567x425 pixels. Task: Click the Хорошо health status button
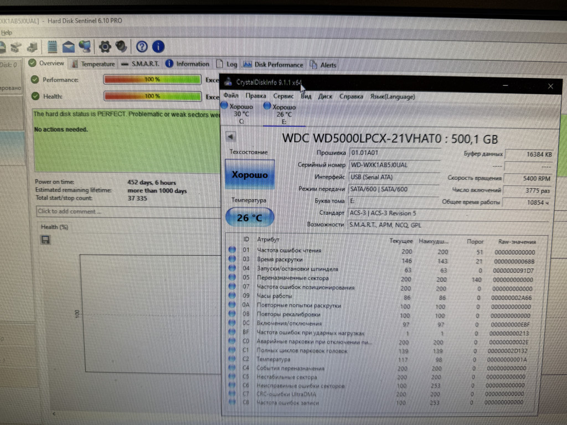pyautogui.click(x=250, y=174)
